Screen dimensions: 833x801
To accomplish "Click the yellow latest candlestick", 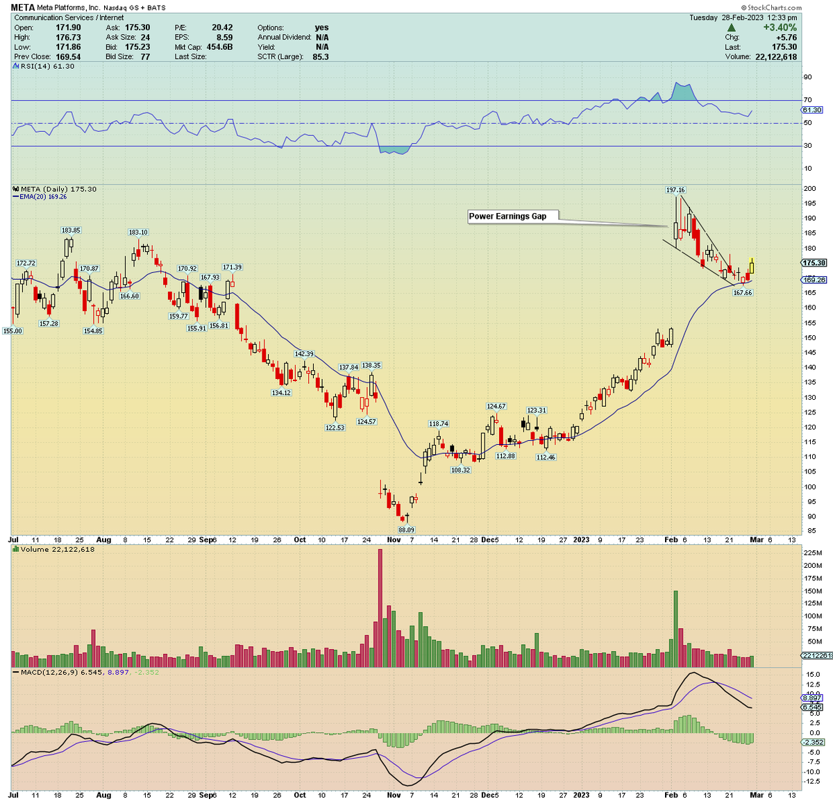I will click(752, 267).
